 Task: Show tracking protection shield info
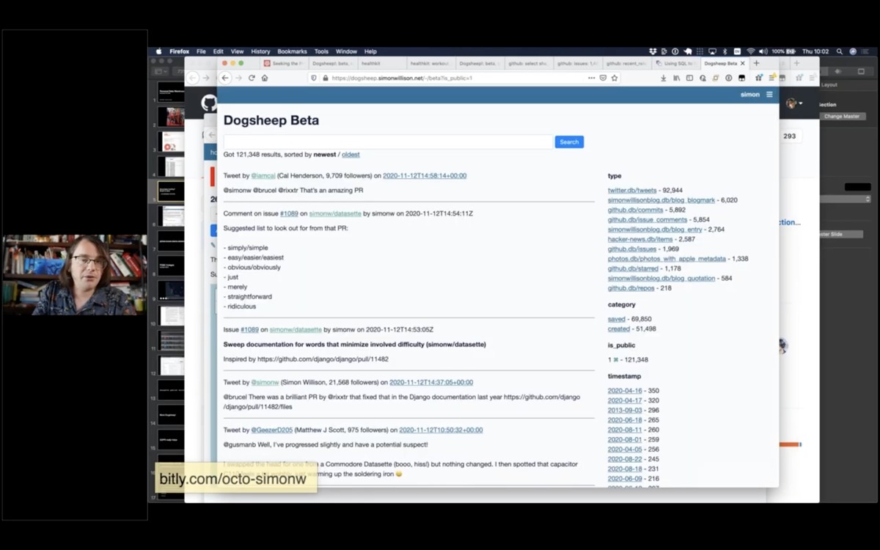(314, 78)
